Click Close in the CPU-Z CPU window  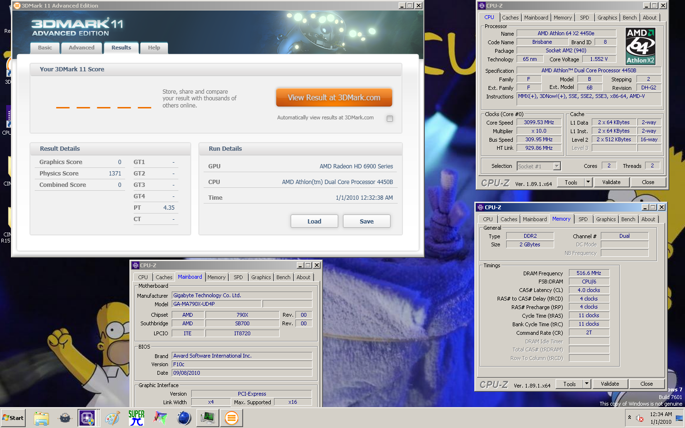click(x=648, y=182)
